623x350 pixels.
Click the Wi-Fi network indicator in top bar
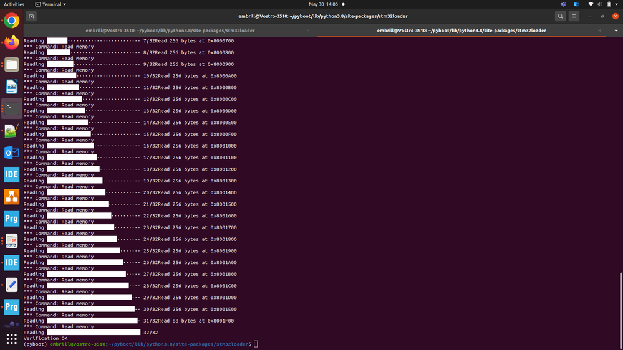tap(591, 4)
